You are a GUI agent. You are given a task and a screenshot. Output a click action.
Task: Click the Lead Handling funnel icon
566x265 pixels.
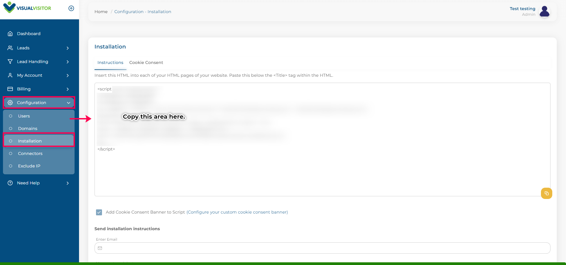click(x=10, y=62)
